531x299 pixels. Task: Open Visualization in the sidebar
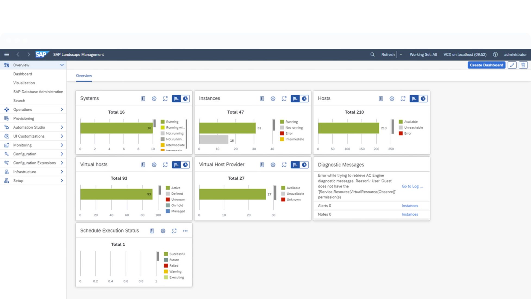(24, 83)
